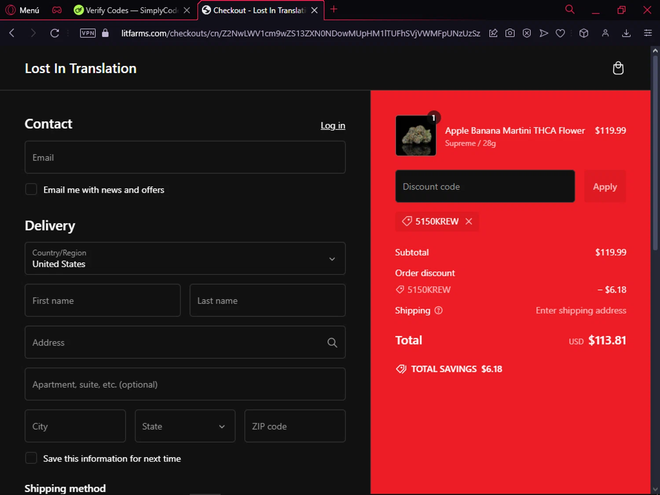The height and width of the screenshot is (495, 660).
Task: Click the scrollbar up arrow
Action: pyautogui.click(x=655, y=51)
